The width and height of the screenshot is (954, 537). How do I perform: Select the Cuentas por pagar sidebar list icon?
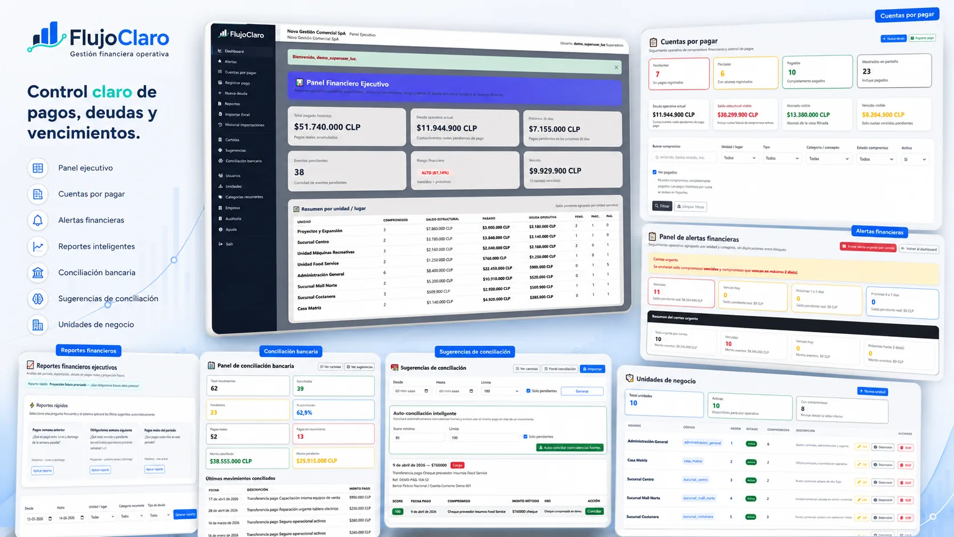pyautogui.click(x=220, y=72)
